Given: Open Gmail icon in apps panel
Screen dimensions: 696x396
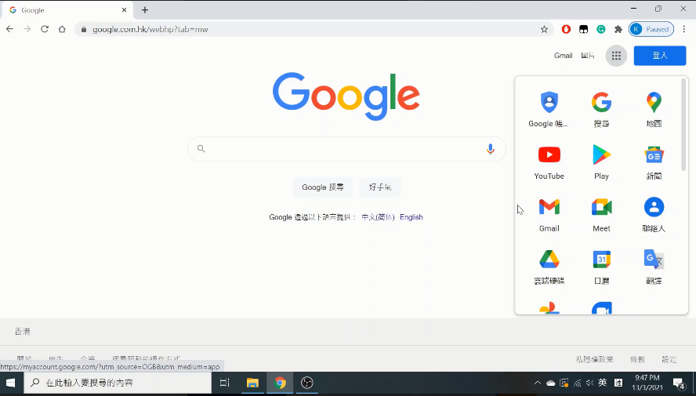Looking at the screenshot, I should click(549, 214).
